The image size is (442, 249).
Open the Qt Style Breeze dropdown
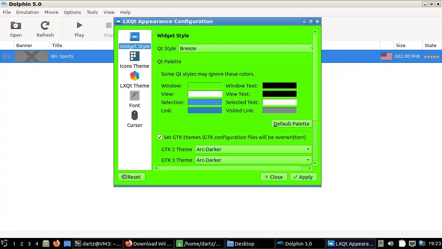pos(246,48)
